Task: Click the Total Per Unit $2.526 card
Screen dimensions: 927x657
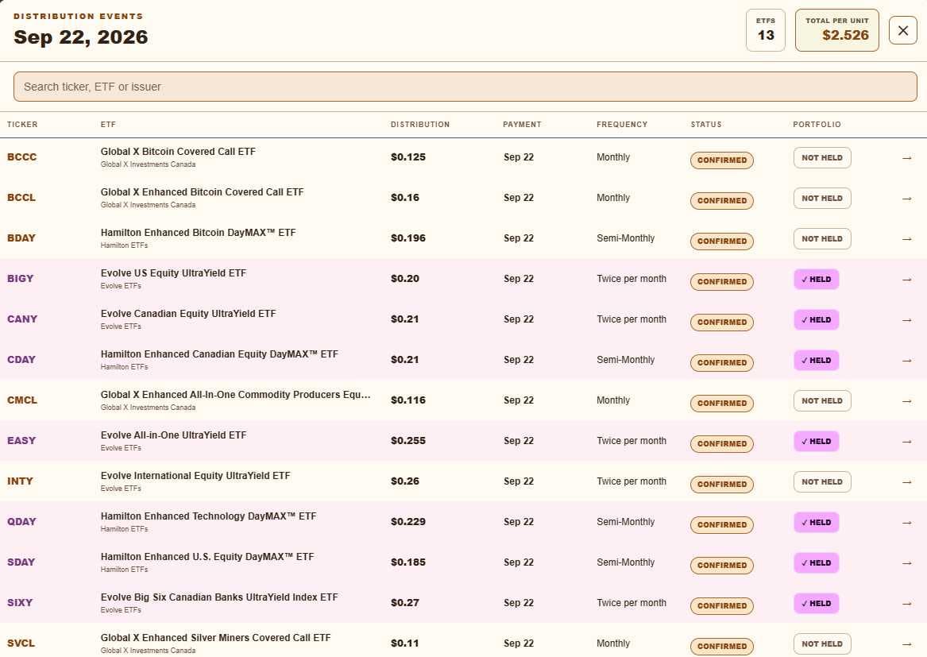Action: (x=836, y=30)
